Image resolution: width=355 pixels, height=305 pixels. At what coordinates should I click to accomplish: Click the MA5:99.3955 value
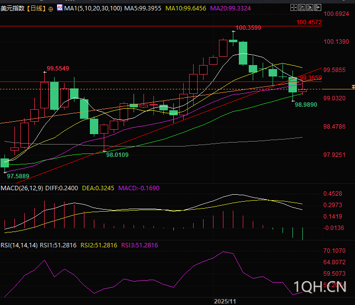[x=142, y=8]
